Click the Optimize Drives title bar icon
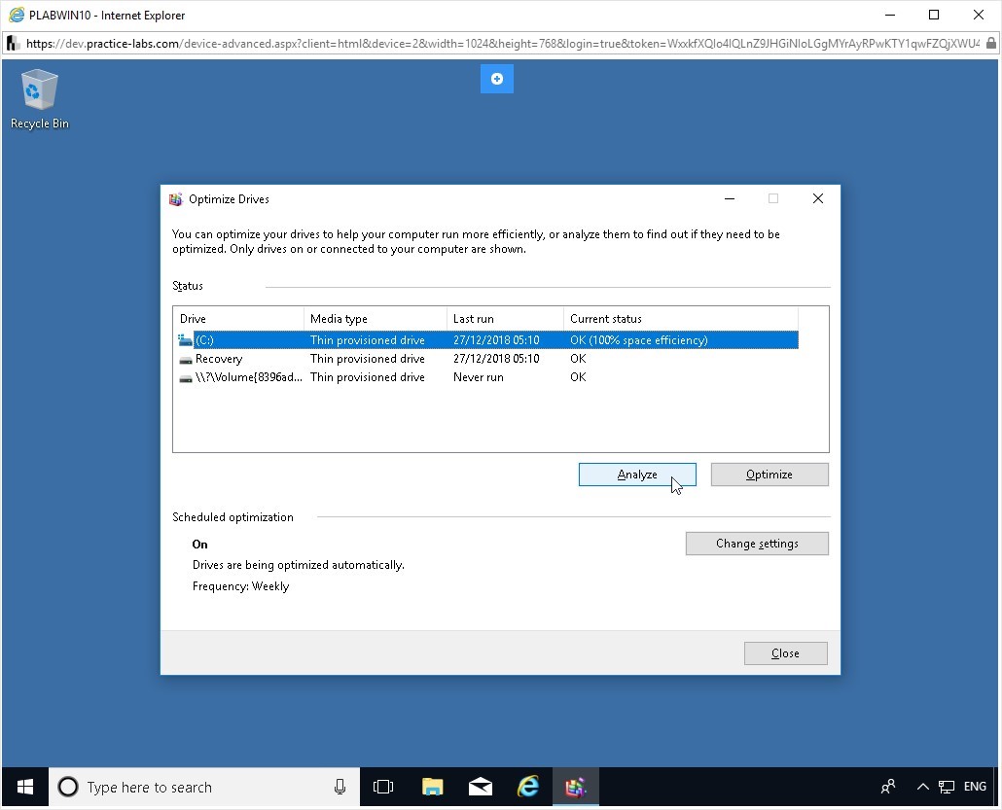 (x=176, y=199)
